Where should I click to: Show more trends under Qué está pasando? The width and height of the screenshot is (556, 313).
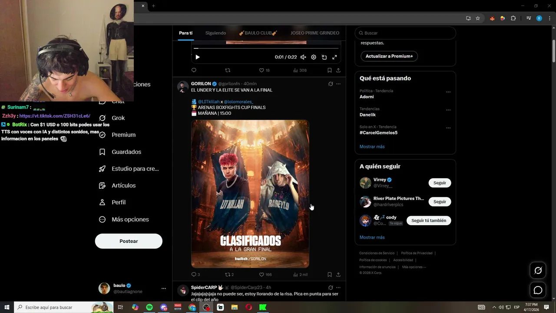[372, 147]
